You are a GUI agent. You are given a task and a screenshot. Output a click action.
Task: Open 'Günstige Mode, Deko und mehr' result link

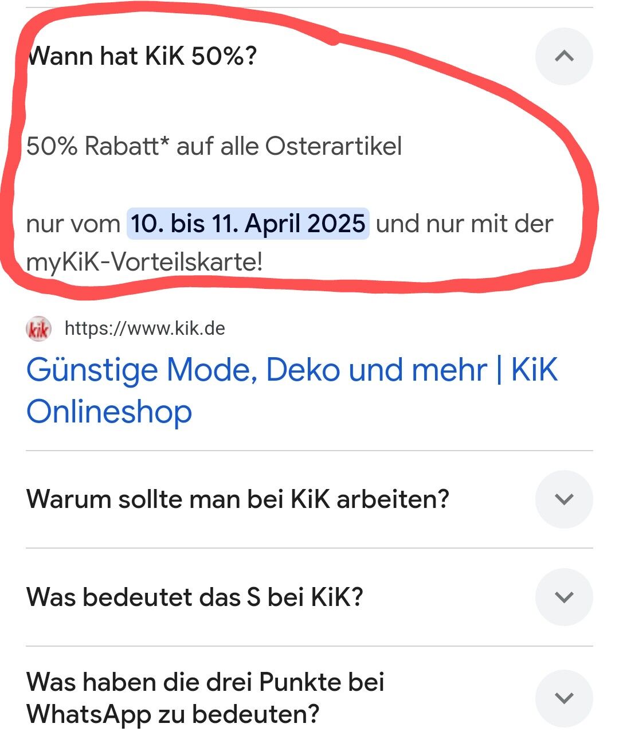tap(292, 390)
